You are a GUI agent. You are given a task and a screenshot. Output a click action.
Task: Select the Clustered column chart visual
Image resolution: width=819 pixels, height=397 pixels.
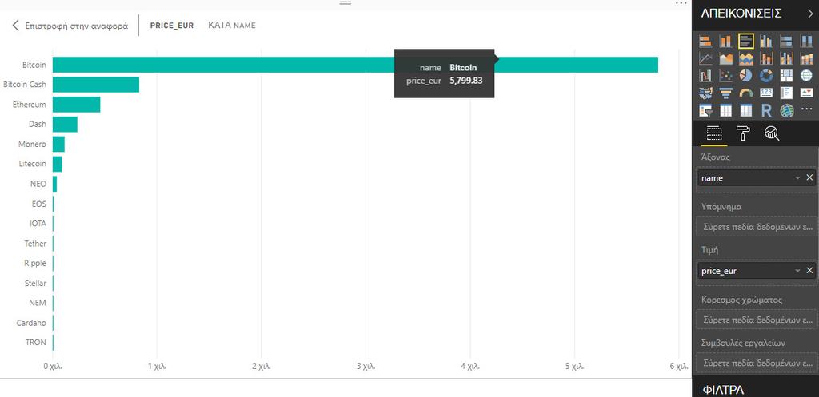pos(766,42)
